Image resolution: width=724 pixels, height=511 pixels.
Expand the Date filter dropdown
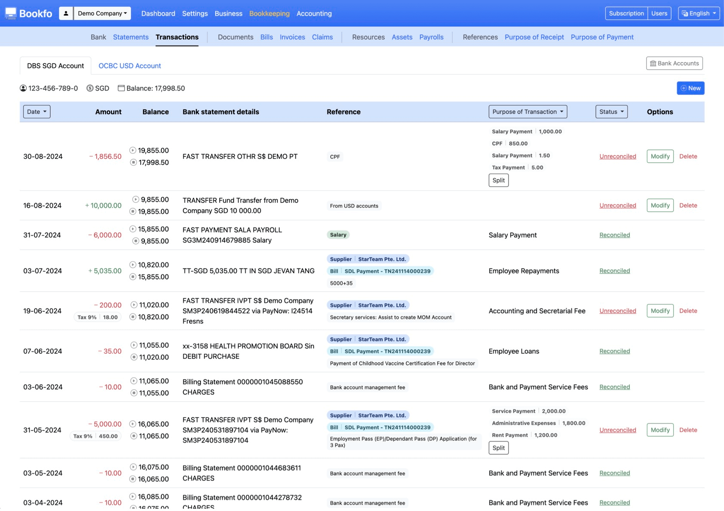click(x=37, y=112)
